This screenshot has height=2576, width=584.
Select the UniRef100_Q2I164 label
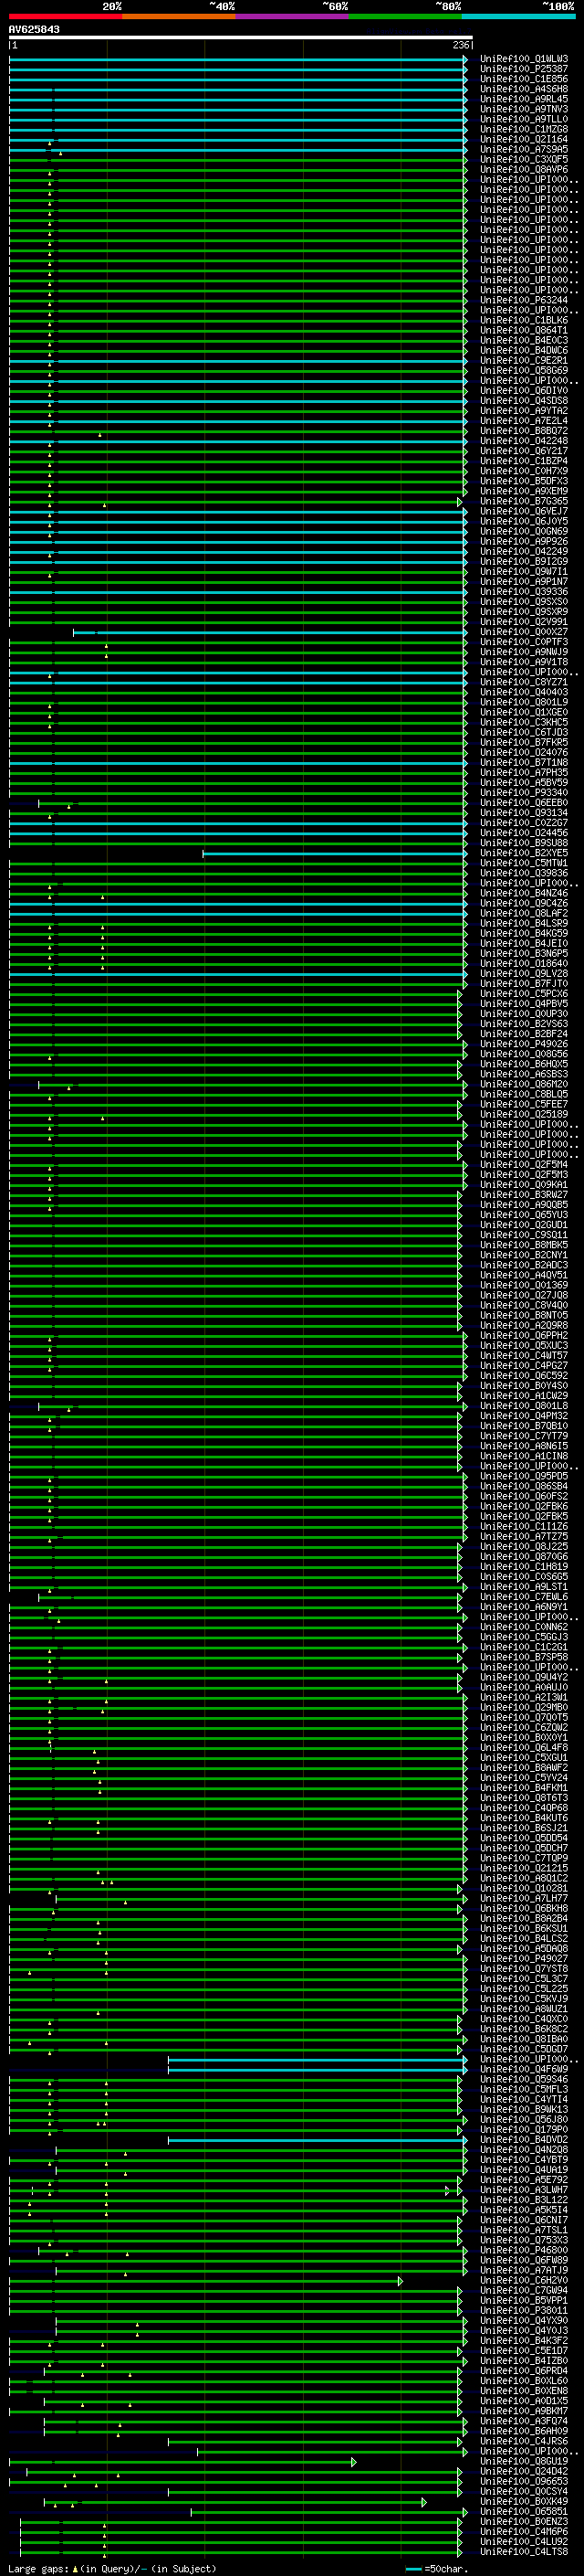tap(523, 139)
